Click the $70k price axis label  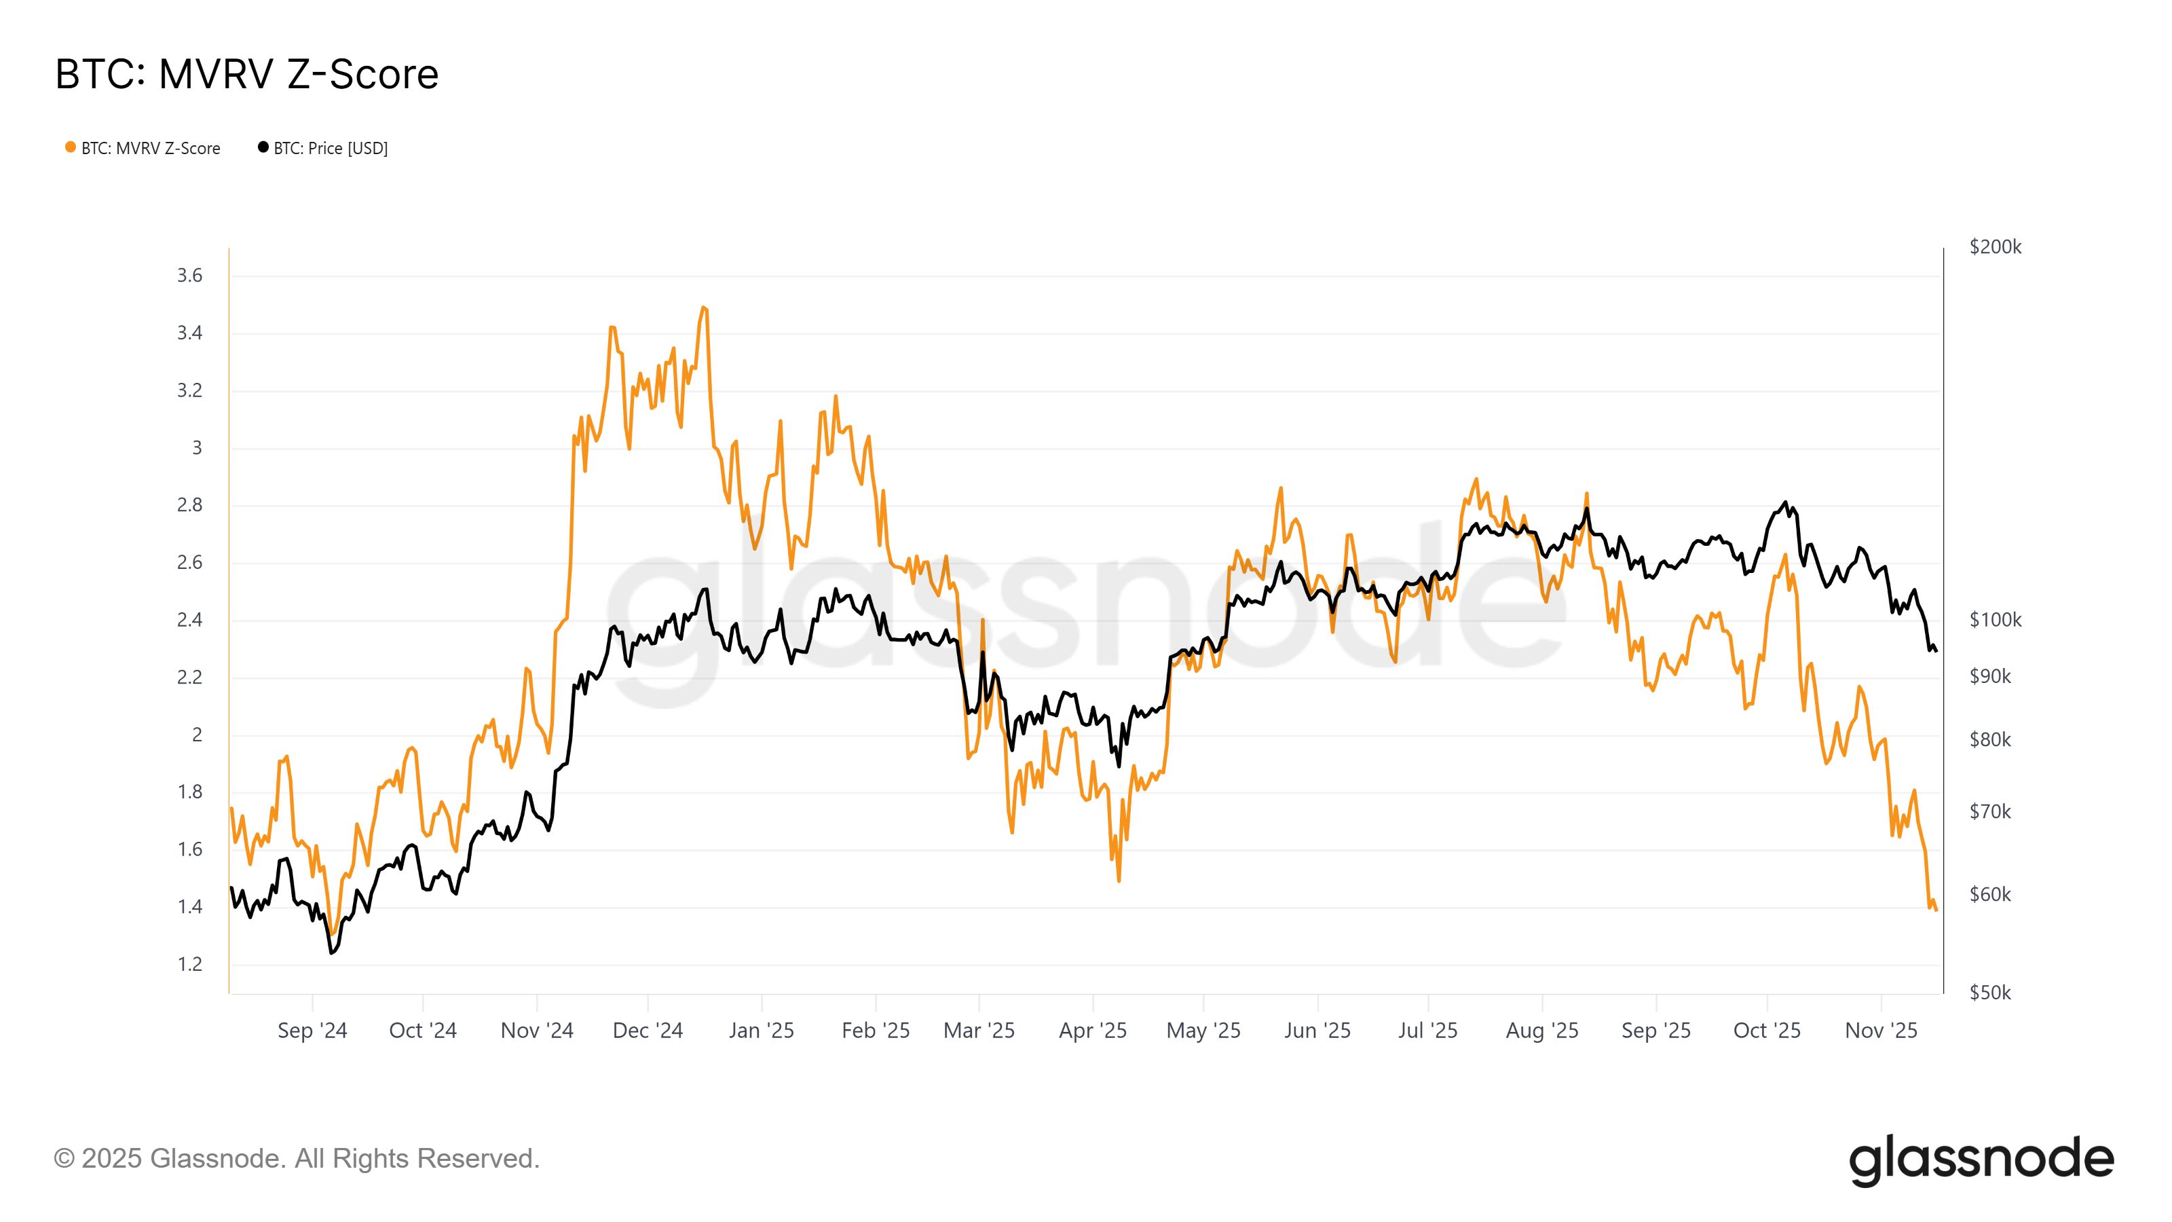click(1990, 812)
